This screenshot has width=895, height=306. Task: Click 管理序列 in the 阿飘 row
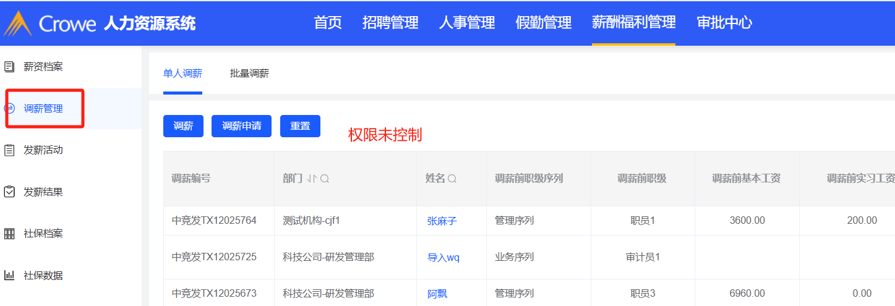[x=515, y=293]
